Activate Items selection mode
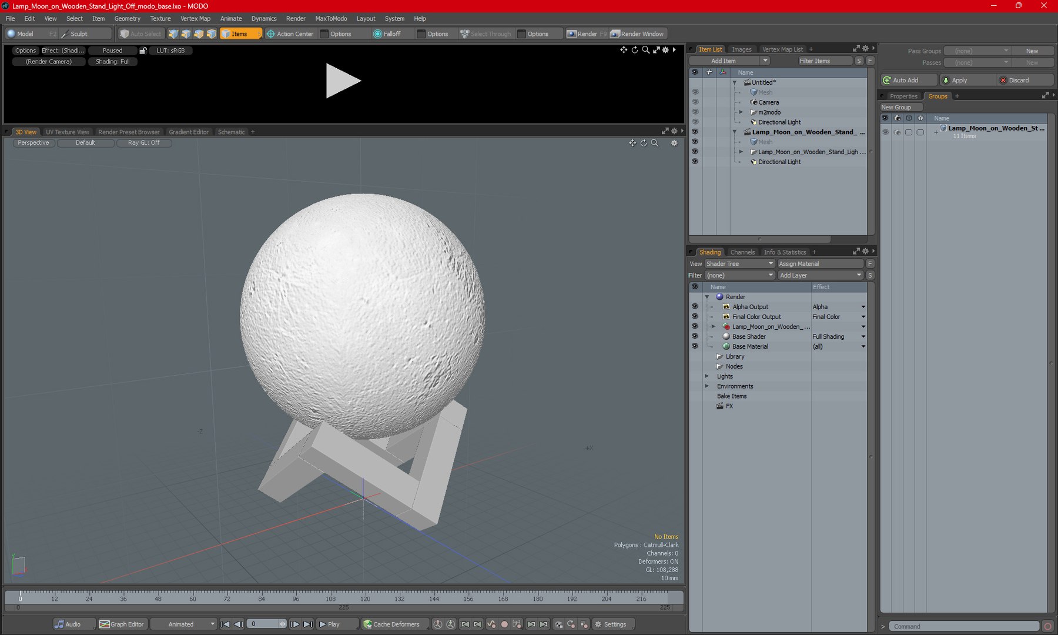The image size is (1058, 635). [240, 34]
